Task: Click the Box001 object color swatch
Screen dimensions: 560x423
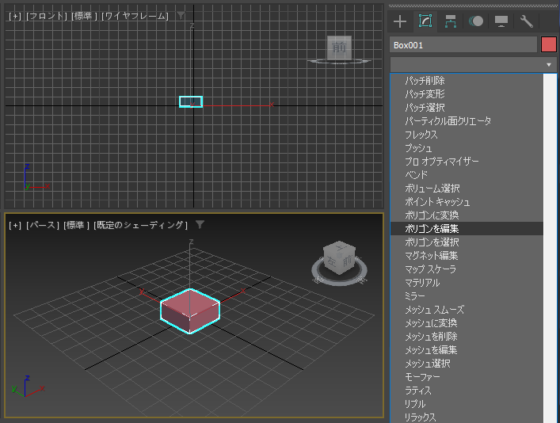Action: click(x=549, y=45)
